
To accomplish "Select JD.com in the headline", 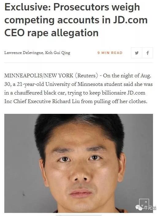I will point(130,20).
